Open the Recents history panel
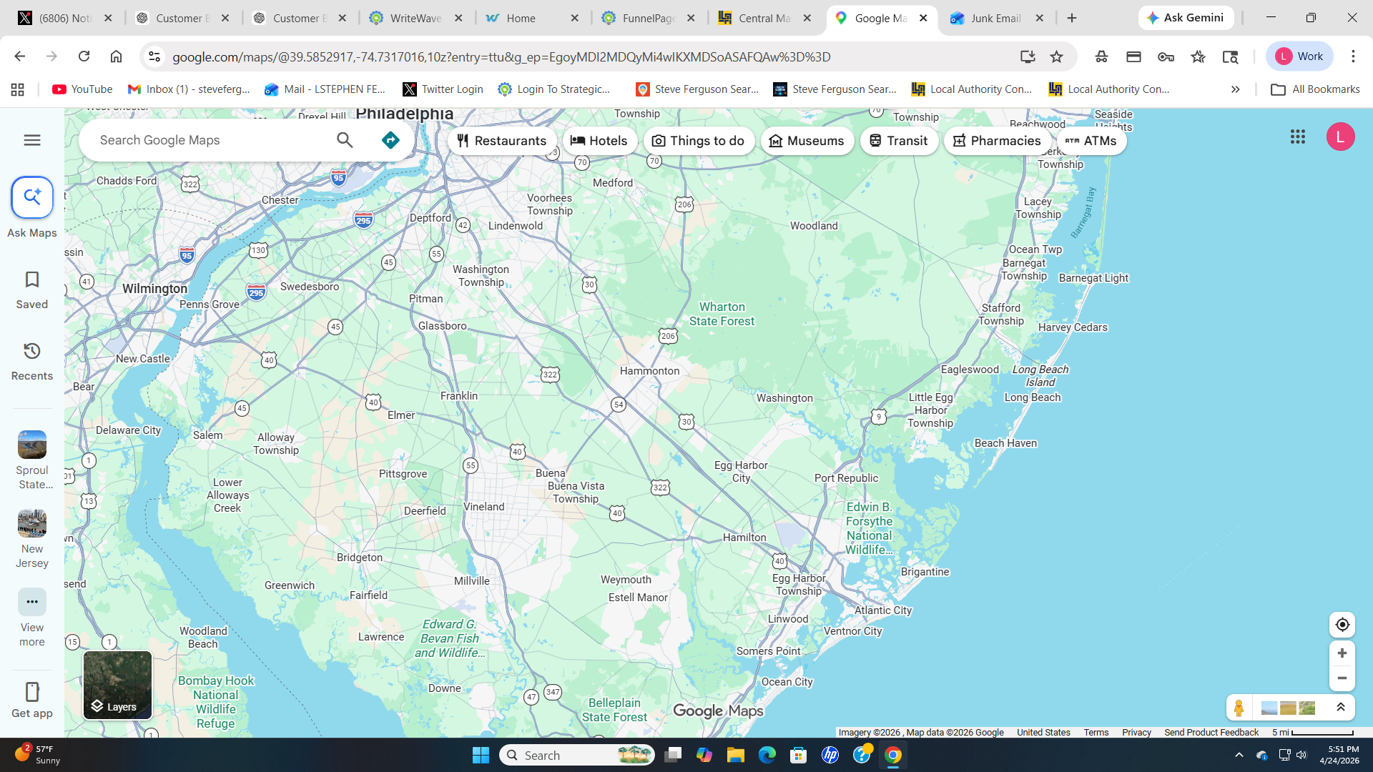The width and height of the screenshot is (1373, 772). [x=32, y=360]
